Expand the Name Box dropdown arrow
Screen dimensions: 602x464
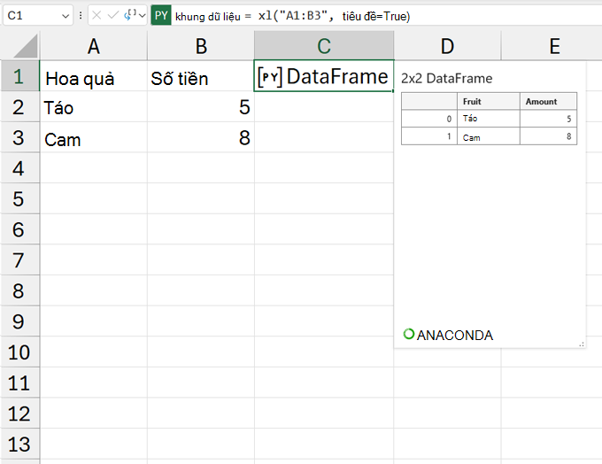(x=66, y=16)
